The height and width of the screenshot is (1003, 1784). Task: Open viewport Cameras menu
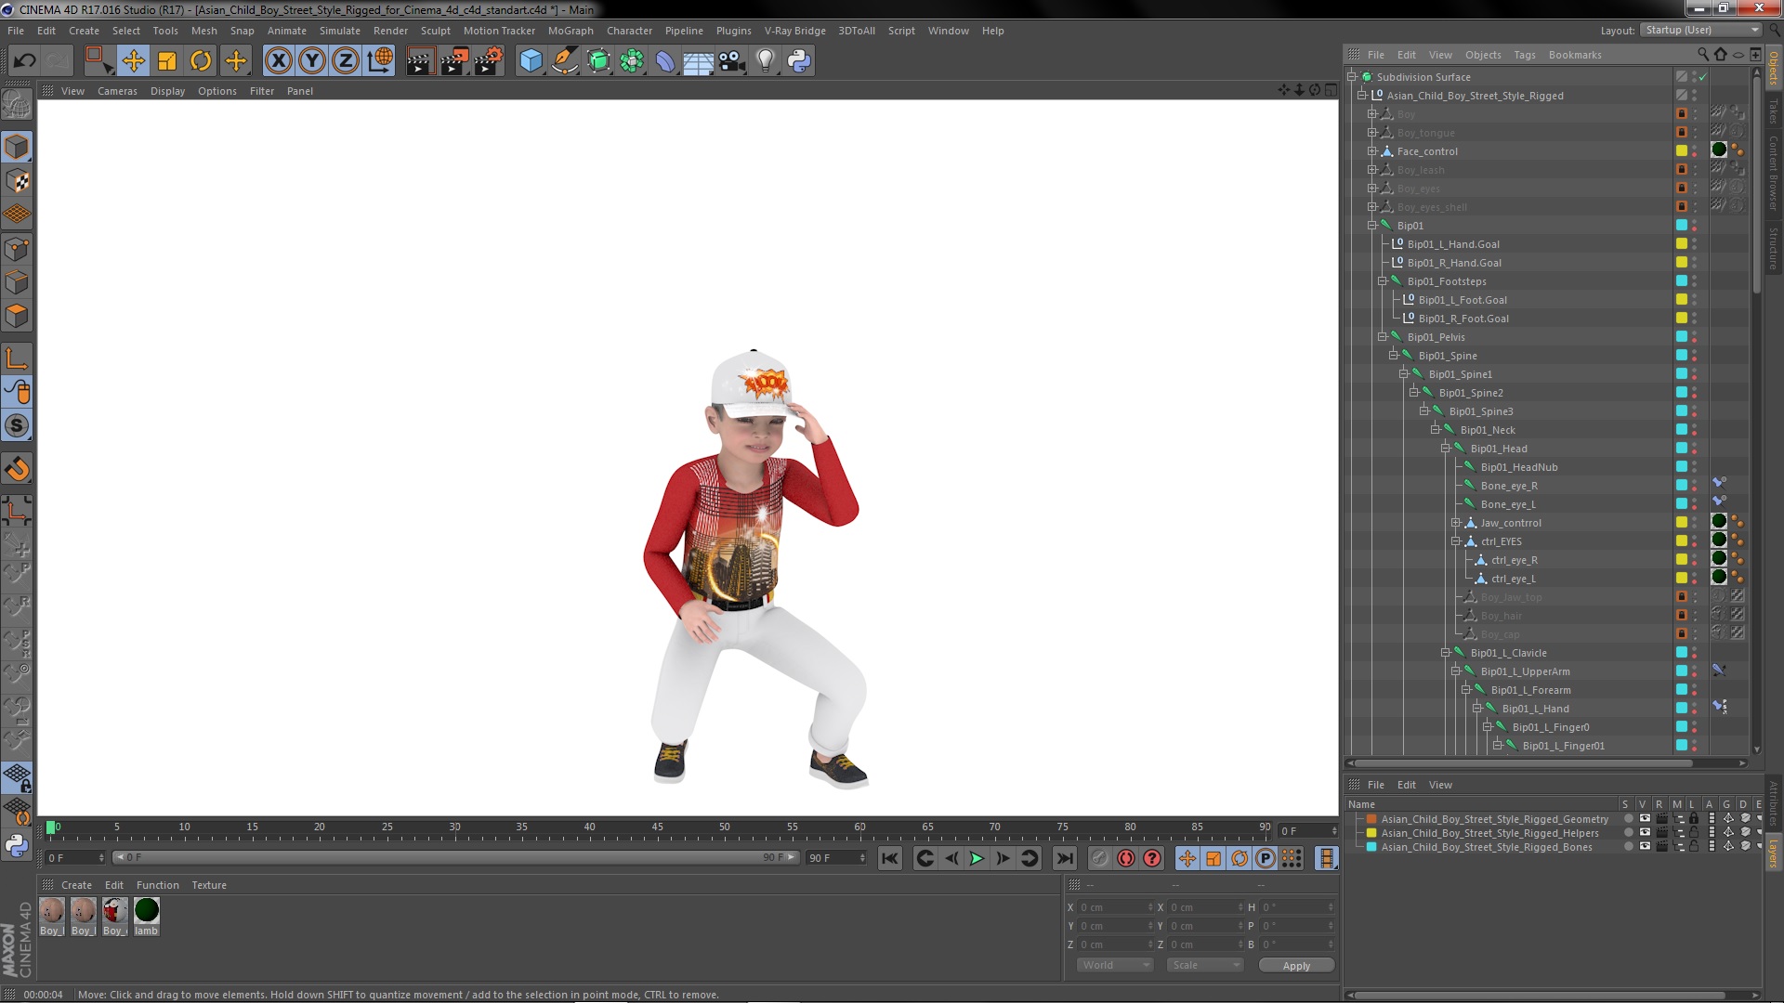117,91
